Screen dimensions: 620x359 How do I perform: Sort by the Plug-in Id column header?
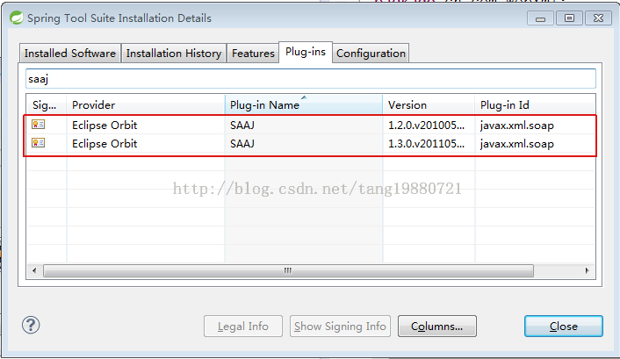click(x=535, y=104)
